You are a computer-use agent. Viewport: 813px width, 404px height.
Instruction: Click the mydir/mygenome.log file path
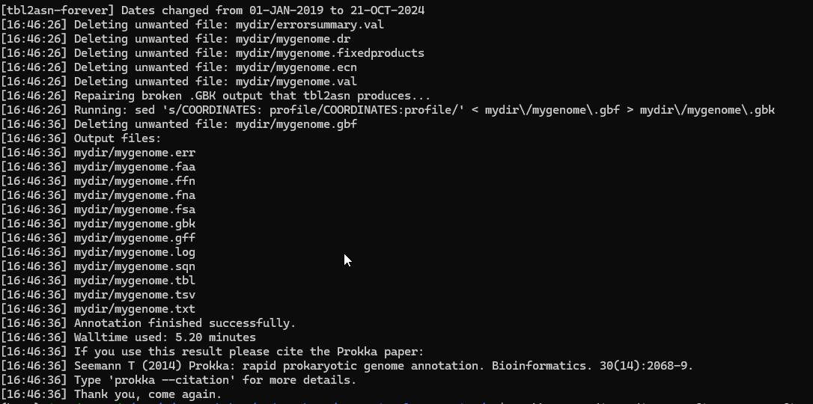[135, 252]
